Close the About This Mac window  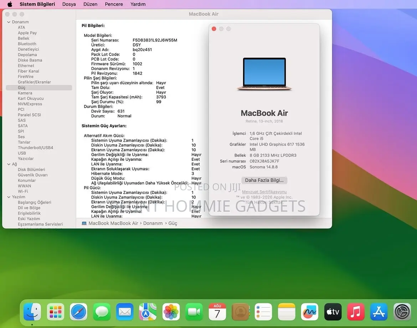click(214, 29)
